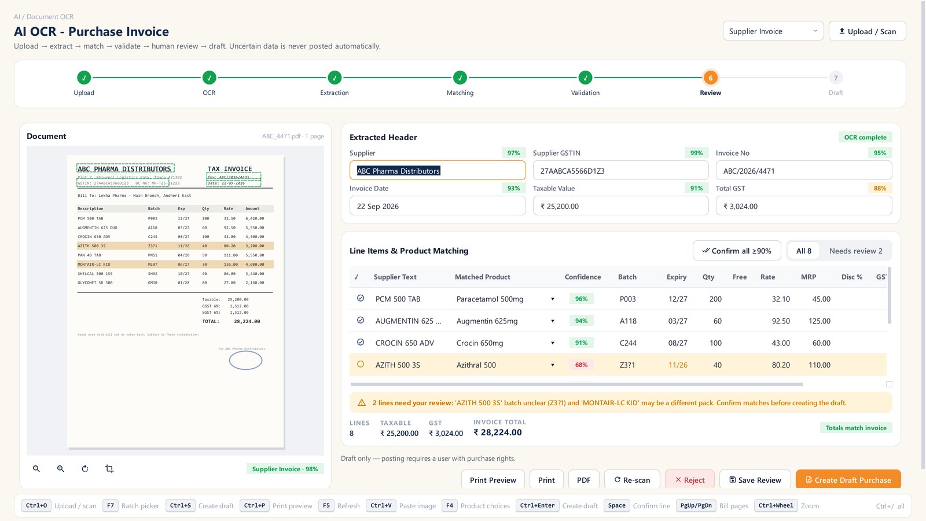Click the zoom in magnifier icon
The image size is (926, 521).
[x=61, y=469]
